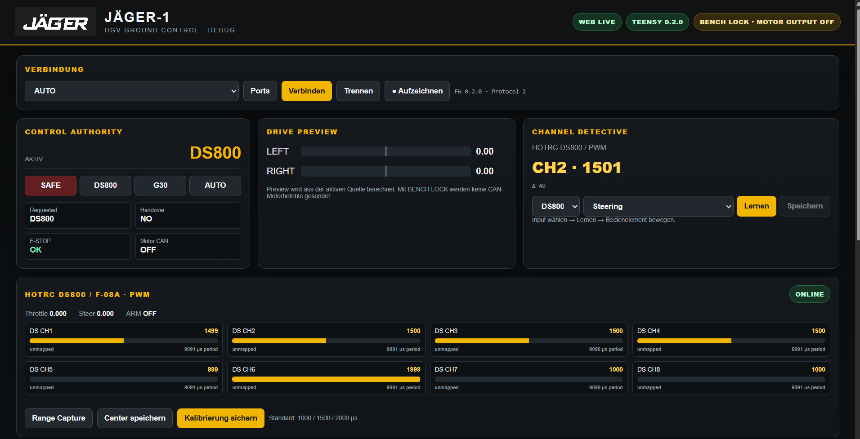860x439 pixels.
Task: Expand the Steering function dropdown
Action: pos(658,206)
